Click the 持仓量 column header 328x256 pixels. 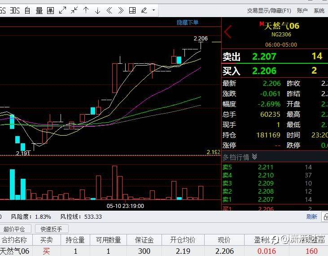[x=75, y=240]
